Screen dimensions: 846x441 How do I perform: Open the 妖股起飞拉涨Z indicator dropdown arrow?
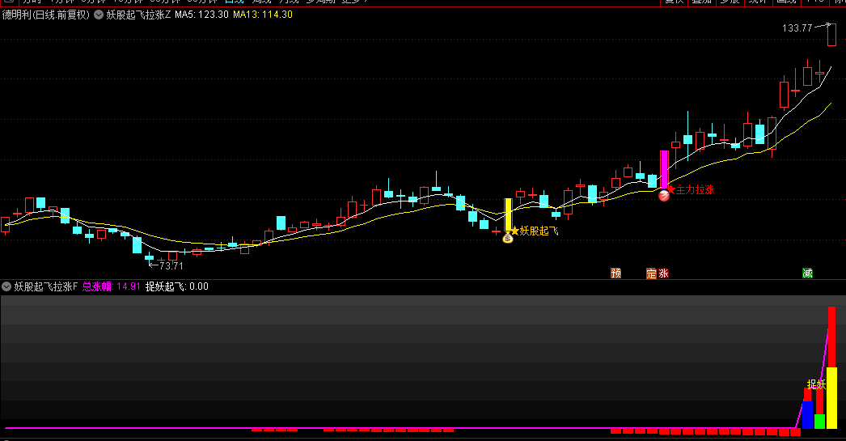pyautogui.click(x=99, y=15)
